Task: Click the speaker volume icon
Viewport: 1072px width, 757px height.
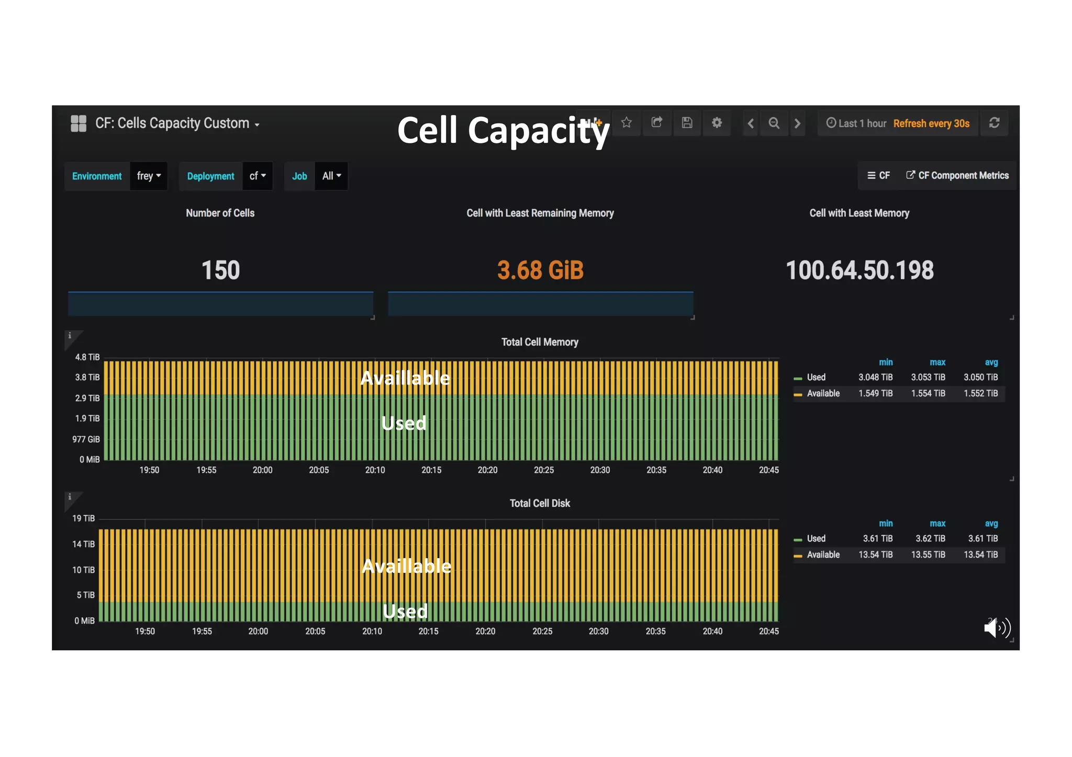Action: (996, 627)
